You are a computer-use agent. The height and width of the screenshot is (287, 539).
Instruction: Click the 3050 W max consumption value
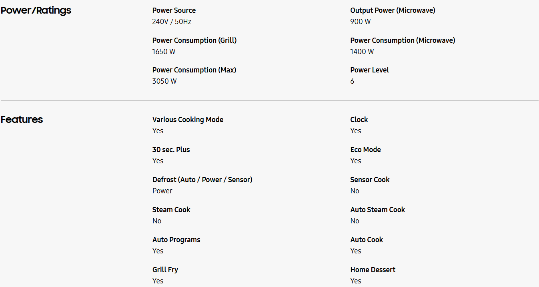(164, 81)
